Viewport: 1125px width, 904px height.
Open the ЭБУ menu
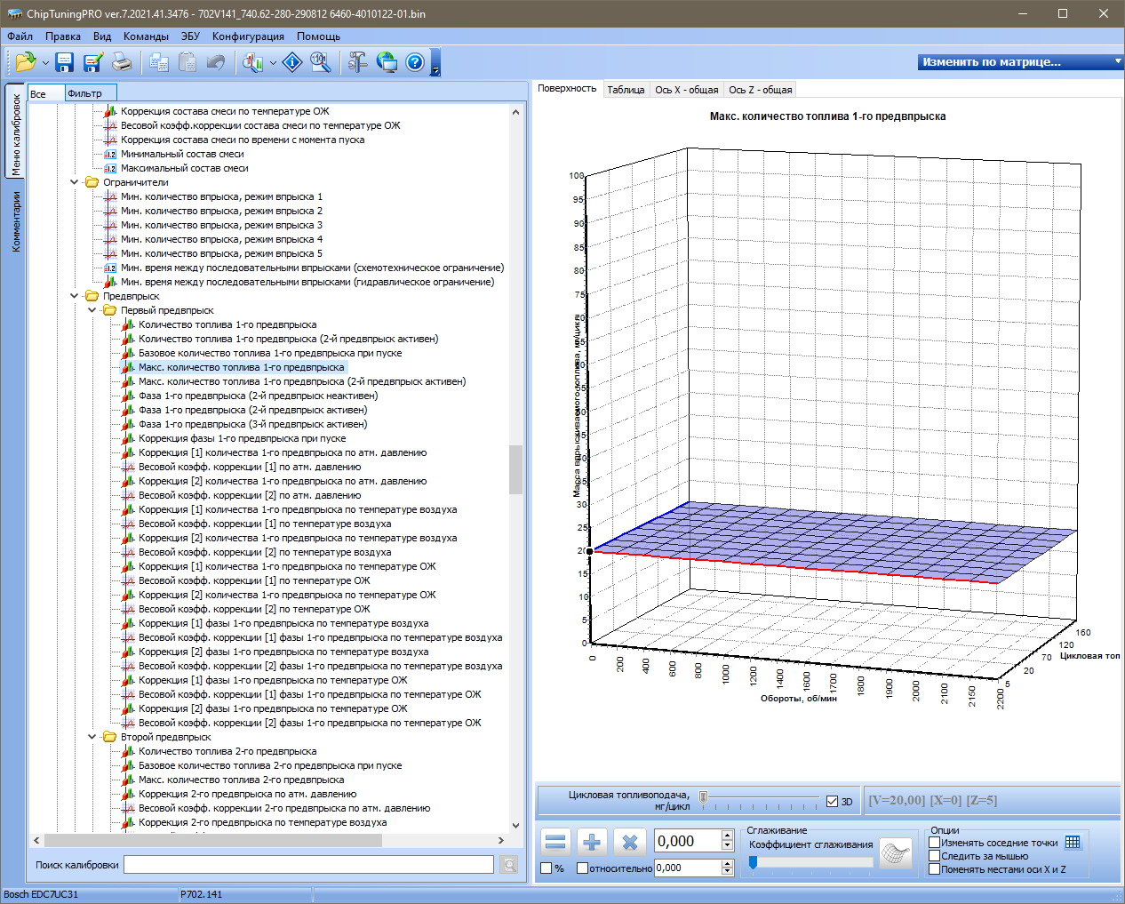click(x=190, y=36)
